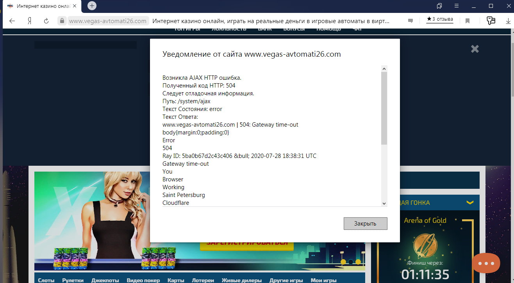Close the page overlay with the X icon
Screen dimensions: 514x283
pos(475,49)
